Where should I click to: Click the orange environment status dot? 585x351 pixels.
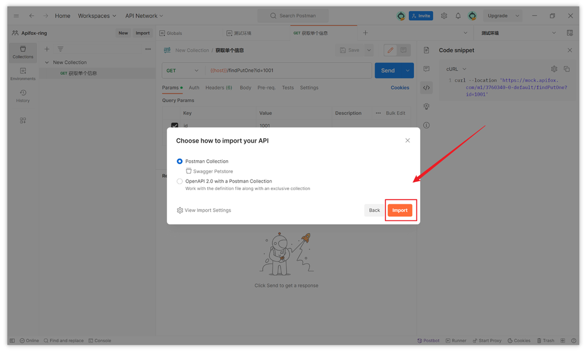(x=472, y=16)
